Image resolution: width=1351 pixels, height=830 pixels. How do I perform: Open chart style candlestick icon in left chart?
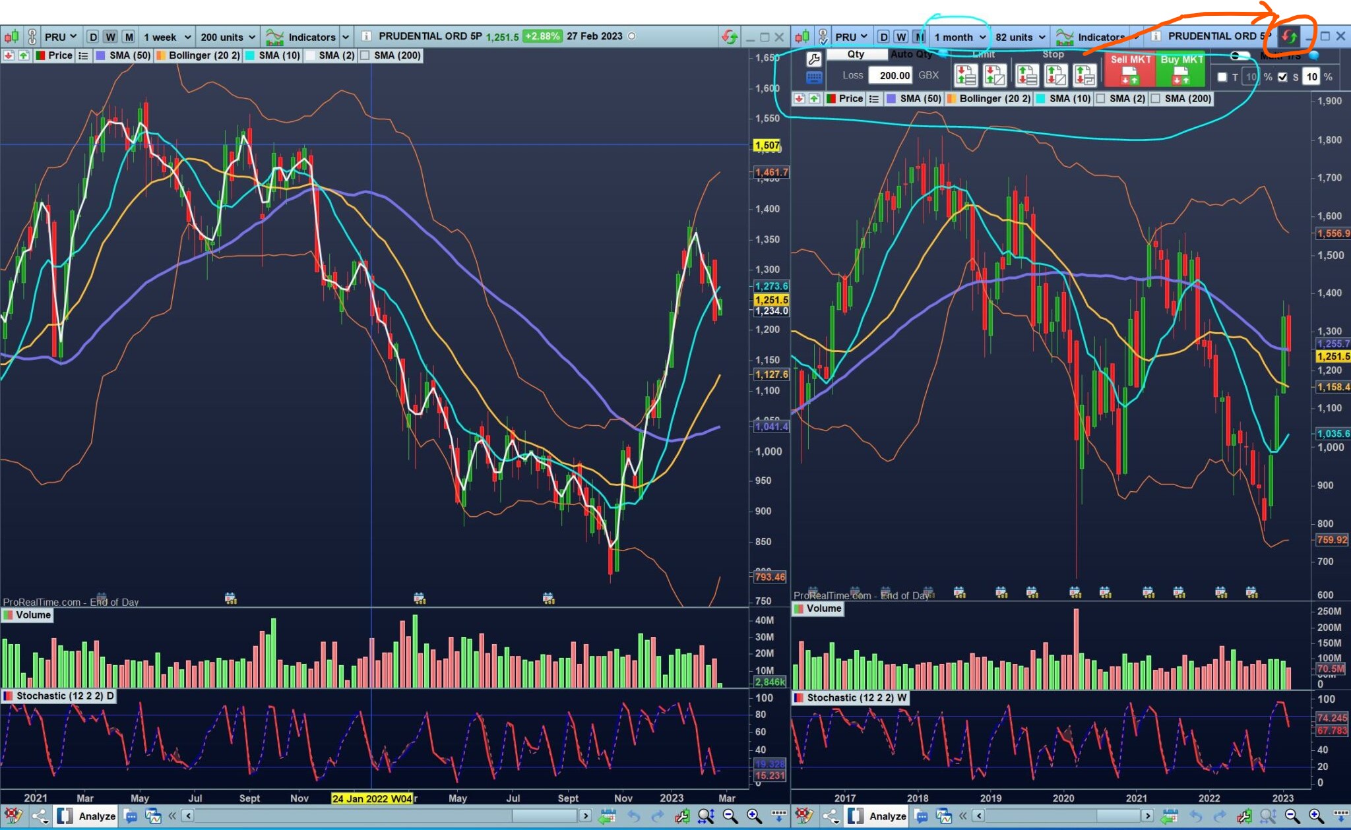pyautogui.click(x=11, y=37)
